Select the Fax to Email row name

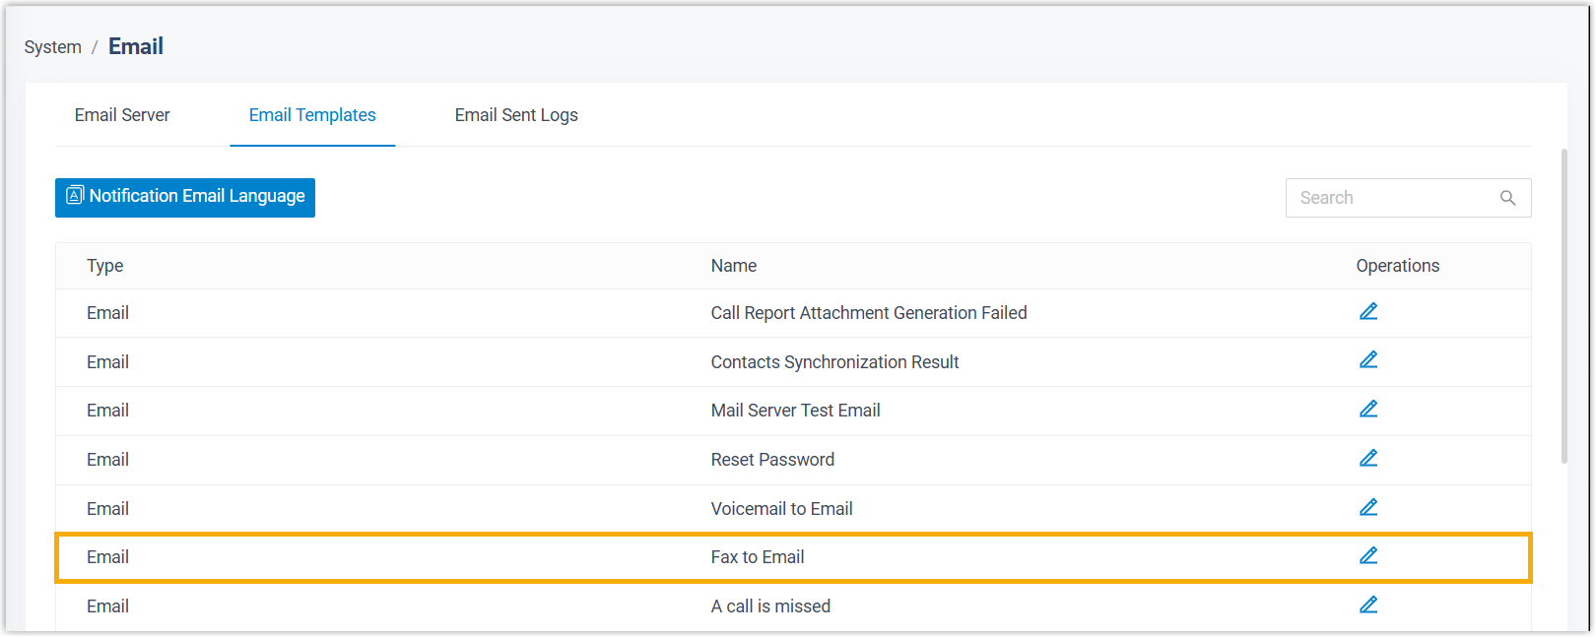758,557
